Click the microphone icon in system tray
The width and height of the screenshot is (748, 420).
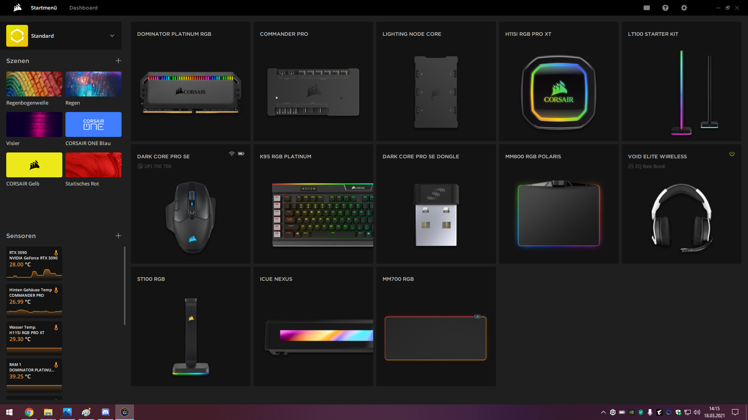(x=650, y=412)
